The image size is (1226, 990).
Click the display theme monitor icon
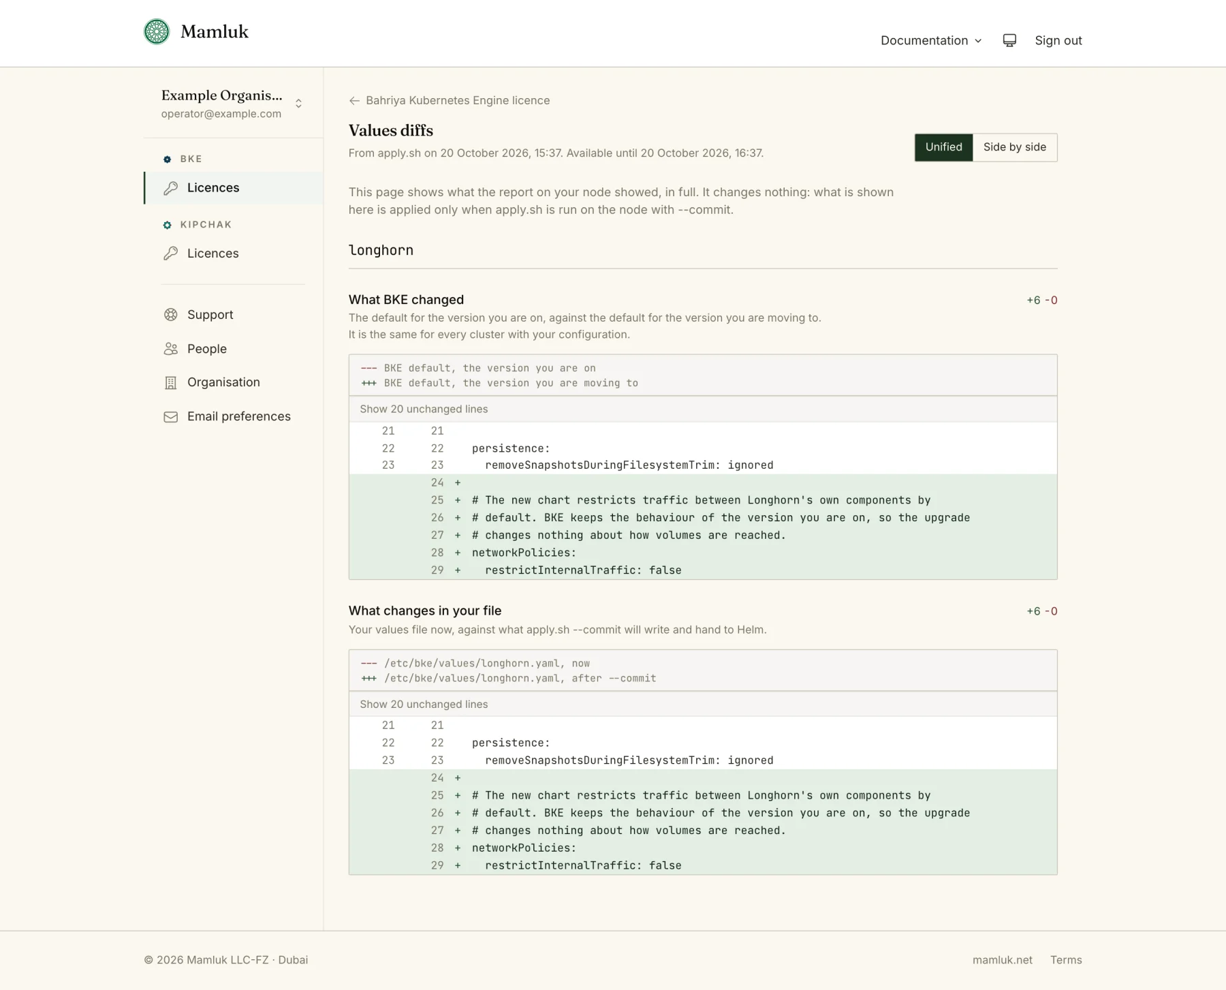click(x=1009, y=40)
